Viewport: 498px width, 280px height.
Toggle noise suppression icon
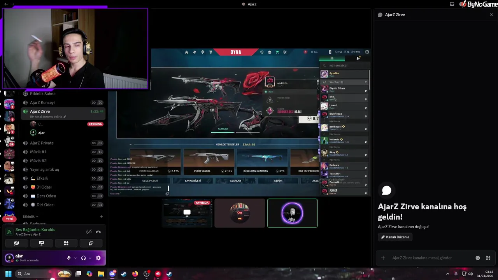89,232
